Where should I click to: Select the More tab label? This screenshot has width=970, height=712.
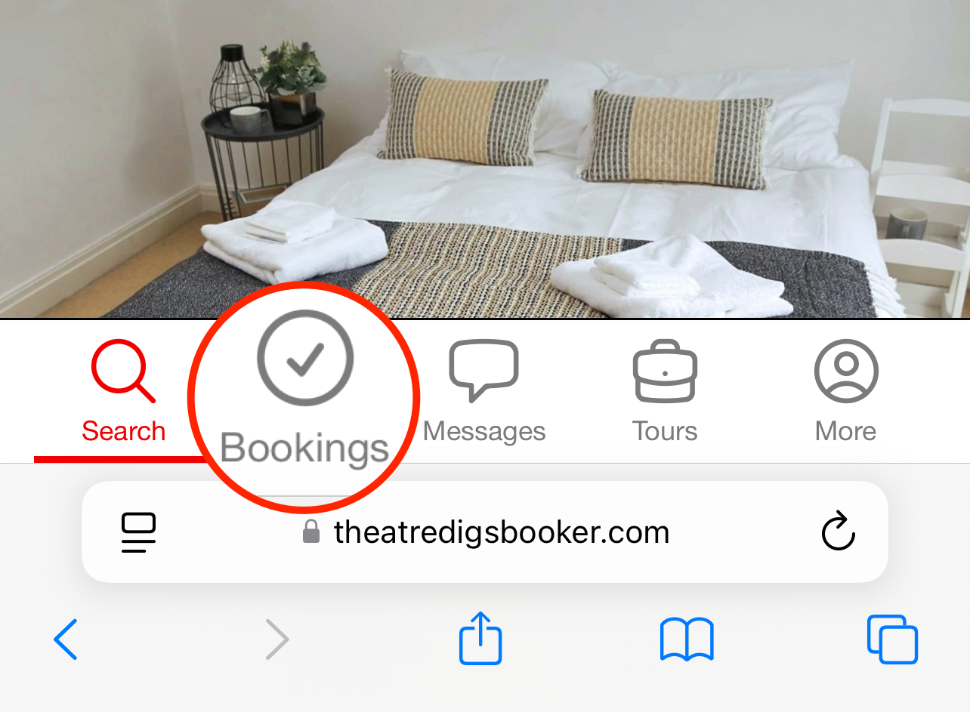(846, 431)
